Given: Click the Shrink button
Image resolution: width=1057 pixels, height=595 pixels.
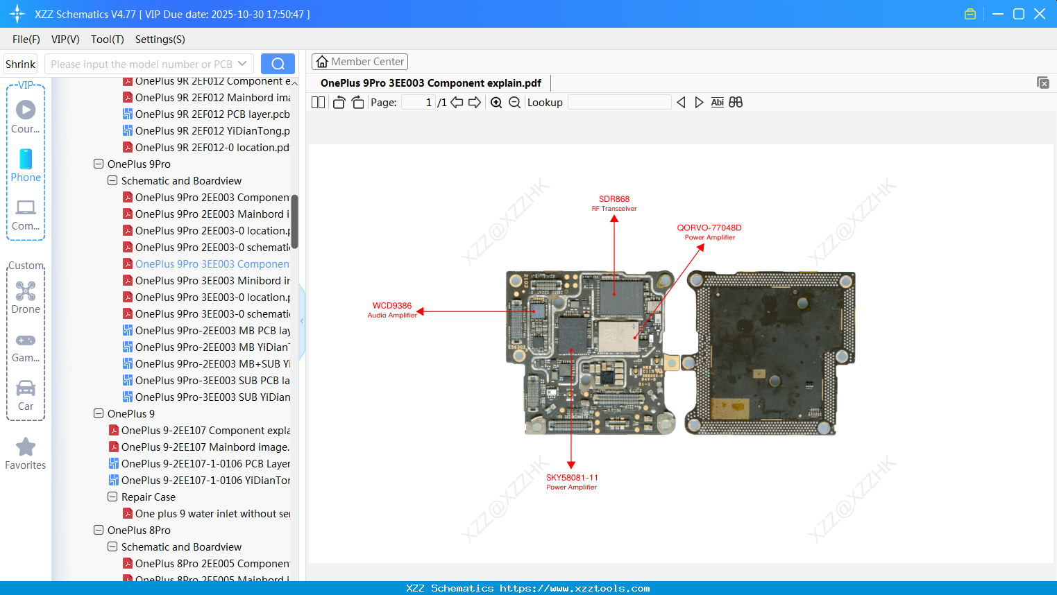Looking at the screenshot, I should tap(20, 63).
